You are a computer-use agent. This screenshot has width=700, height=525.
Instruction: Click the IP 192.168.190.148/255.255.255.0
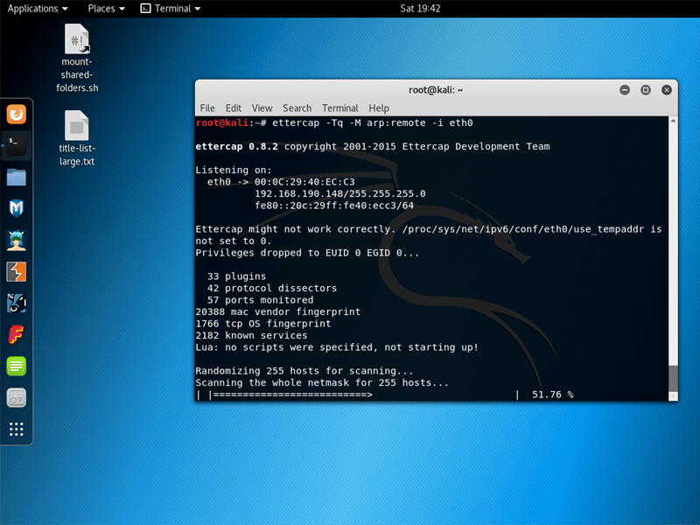339,193
